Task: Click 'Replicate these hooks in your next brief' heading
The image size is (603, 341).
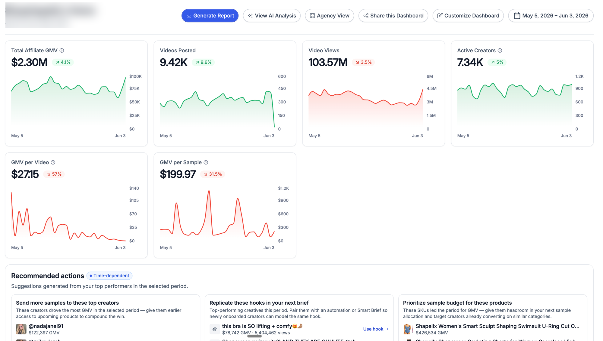Action: pos(259,303)
